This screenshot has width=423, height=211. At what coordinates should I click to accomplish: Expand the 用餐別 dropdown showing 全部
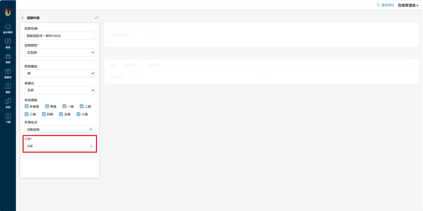[x=59, y=90]
